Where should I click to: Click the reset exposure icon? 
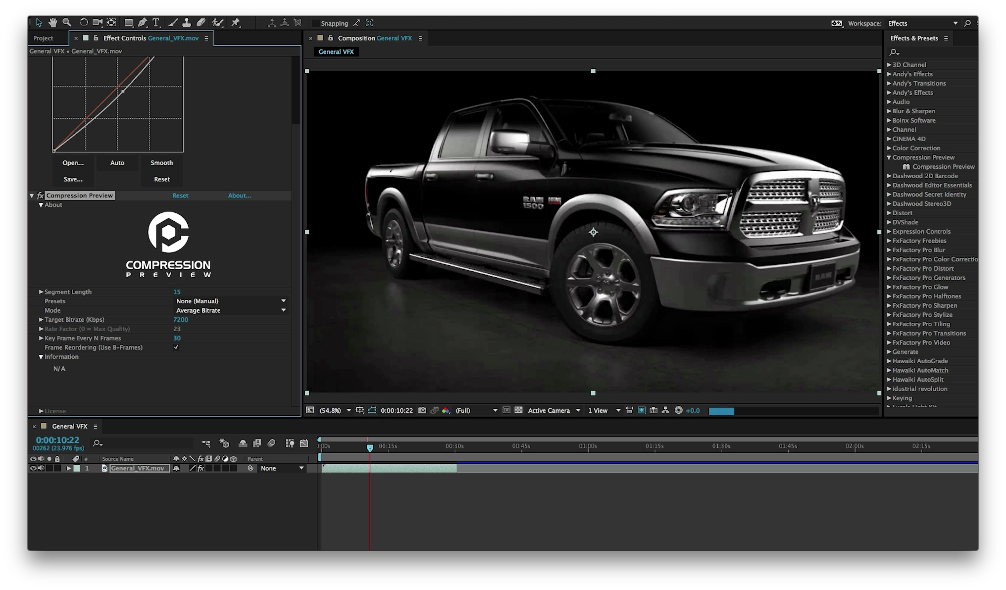pos(679,410)
